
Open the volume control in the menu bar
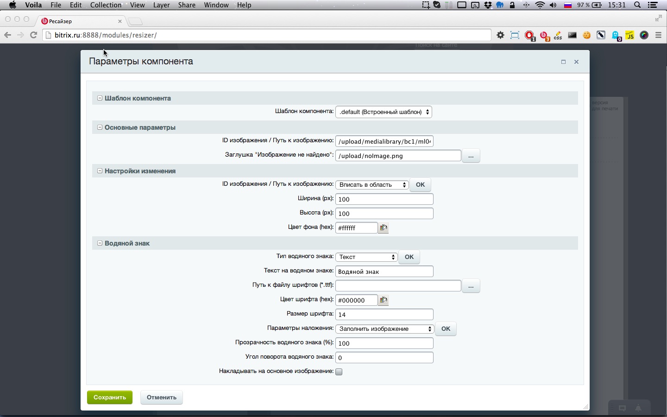[x=553, y=5]
